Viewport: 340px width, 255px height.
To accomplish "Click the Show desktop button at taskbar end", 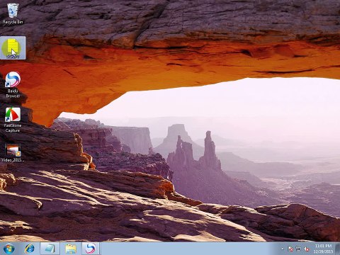I will point(338,249).
